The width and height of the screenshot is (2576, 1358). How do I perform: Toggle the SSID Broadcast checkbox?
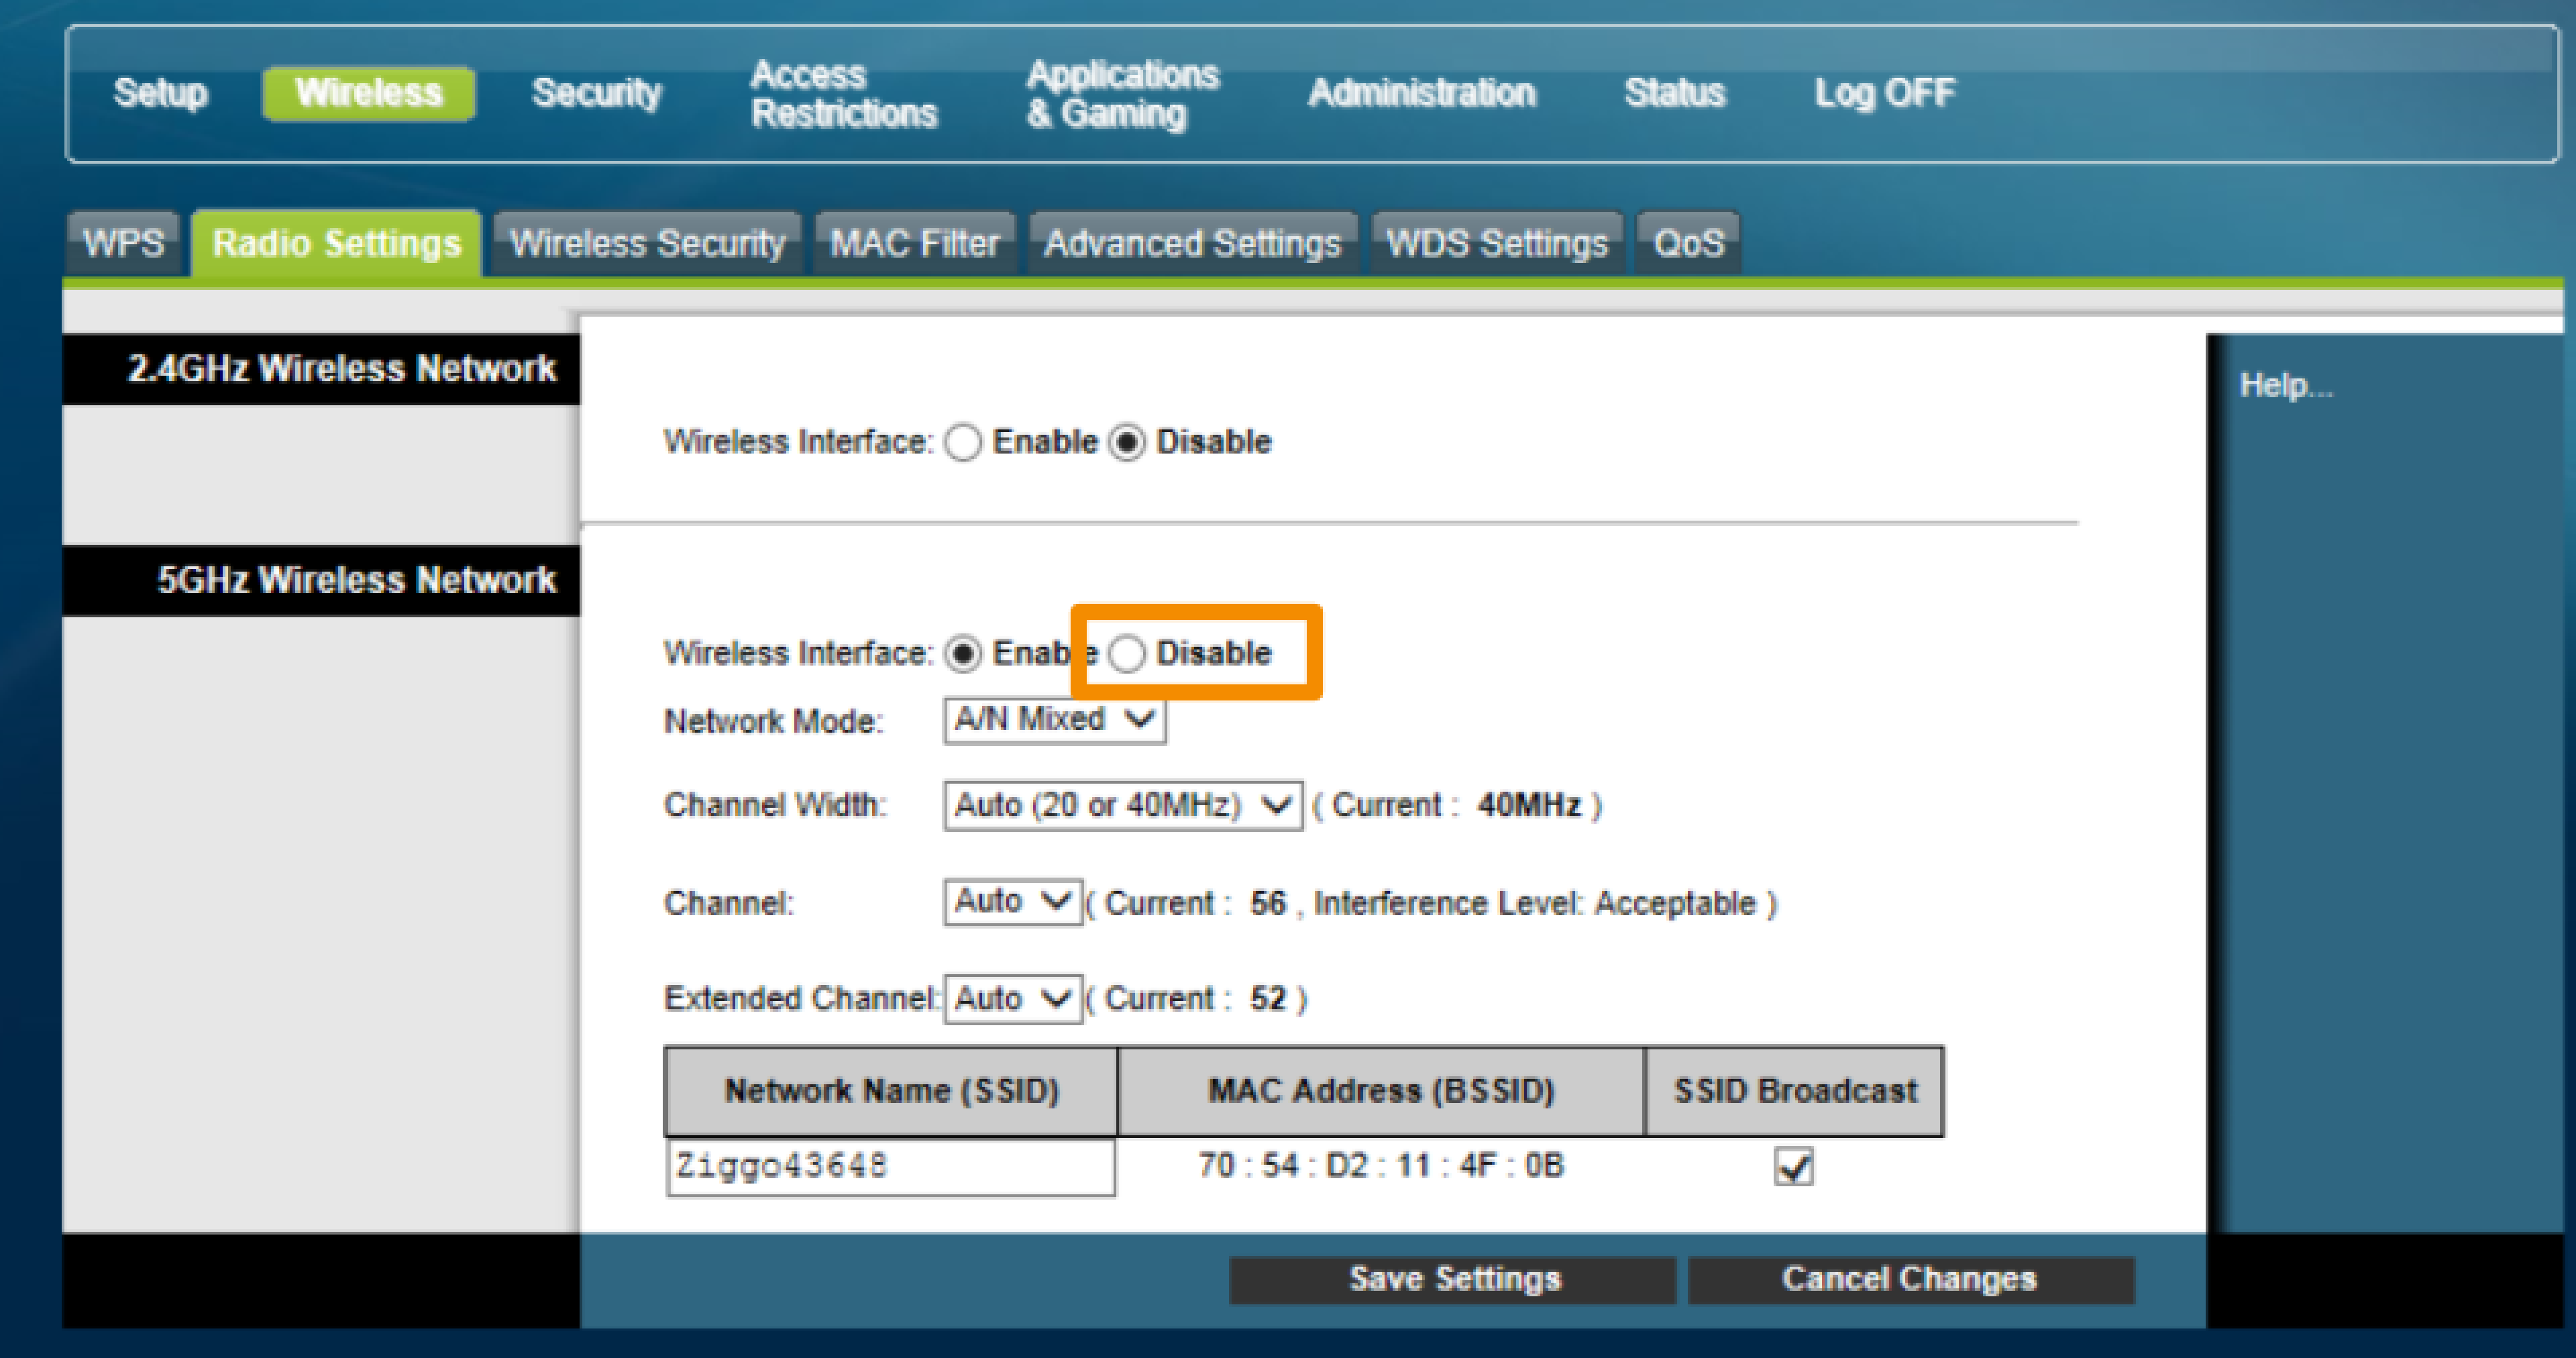(x=1792, y=1166)
